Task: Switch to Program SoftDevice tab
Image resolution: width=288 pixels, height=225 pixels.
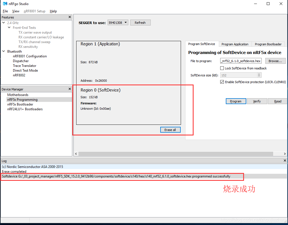Action: pyautogui.click(x=201, y=44)
